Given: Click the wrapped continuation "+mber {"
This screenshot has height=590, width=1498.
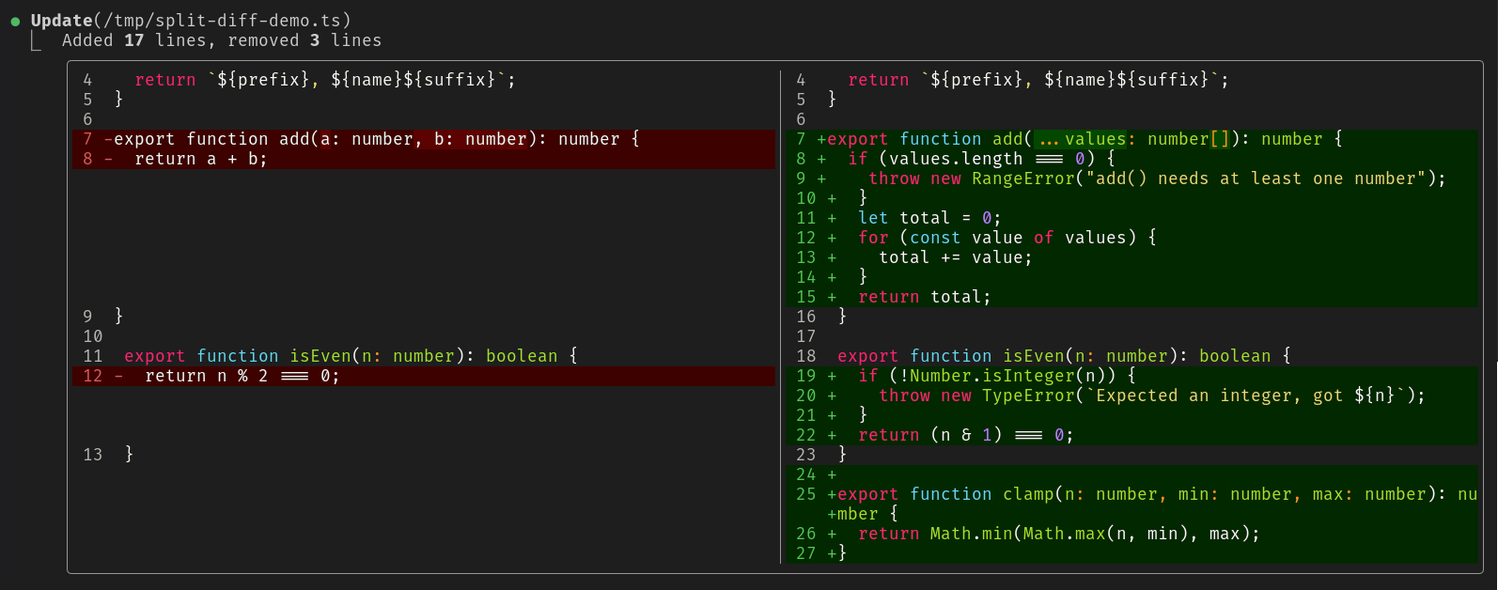Looking at the screenshot, I should click(x=863, y=514).
